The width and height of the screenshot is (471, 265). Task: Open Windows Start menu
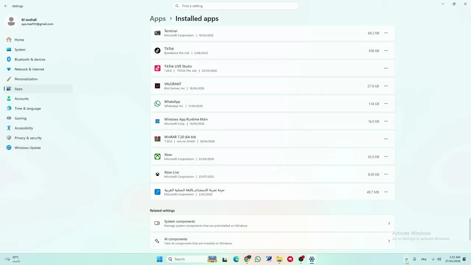click(160, 259)
